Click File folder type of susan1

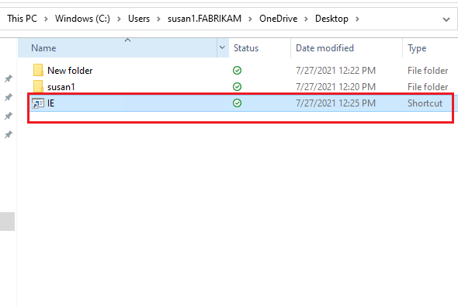click(428, 87)
